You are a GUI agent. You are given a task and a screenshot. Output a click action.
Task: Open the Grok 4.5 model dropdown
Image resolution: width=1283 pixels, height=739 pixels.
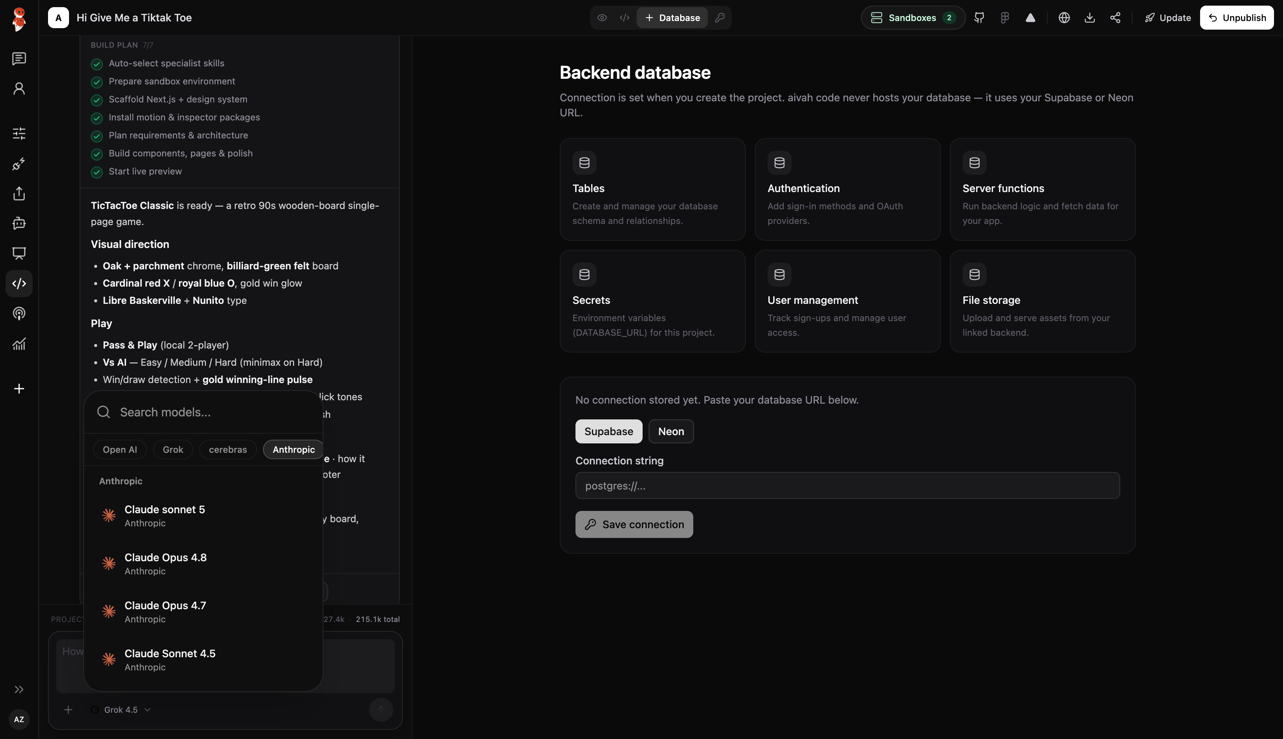click(x=121, y=710)
